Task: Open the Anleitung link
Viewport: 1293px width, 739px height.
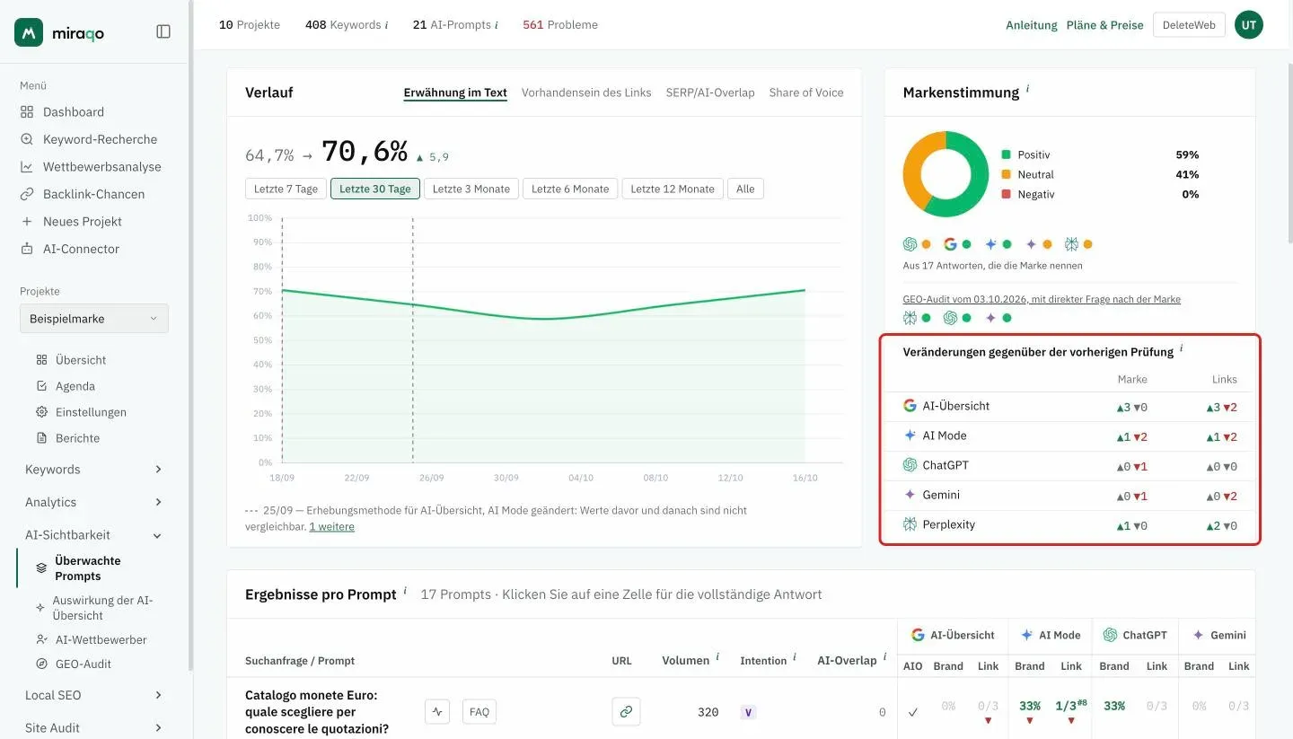Action: 1032,25
